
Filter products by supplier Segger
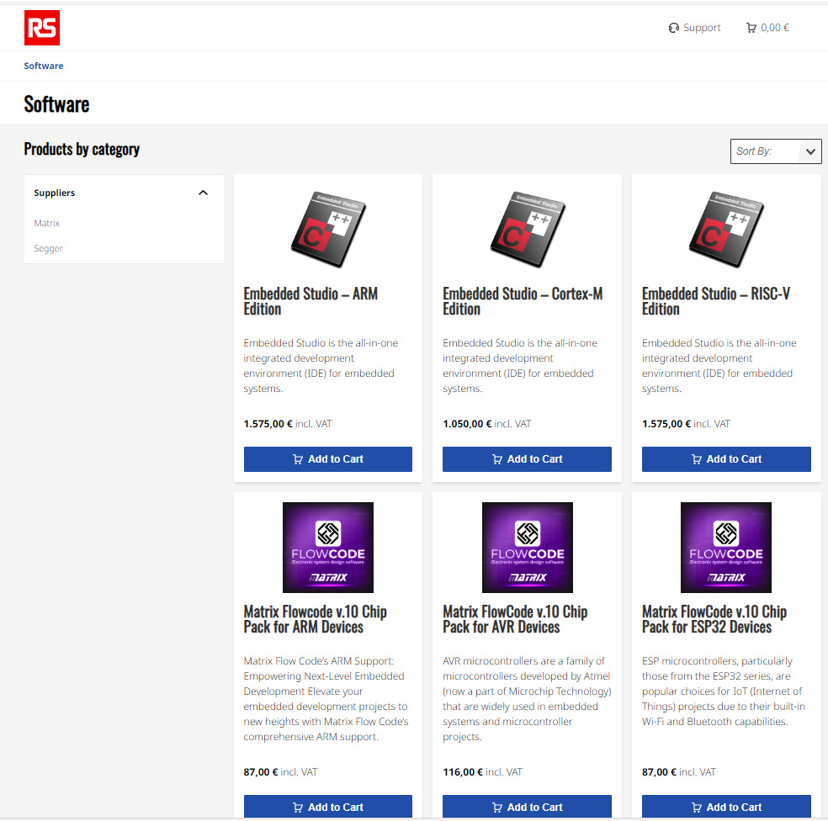click(x=48, y=248)
